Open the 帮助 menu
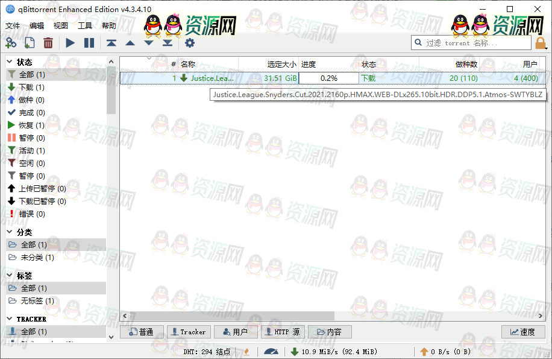Image resolution: width=552 pixels, height=359 pixels. (x=109, y=26)
